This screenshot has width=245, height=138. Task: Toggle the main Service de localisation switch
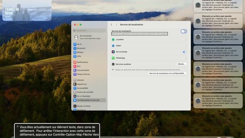coord(184,31)
